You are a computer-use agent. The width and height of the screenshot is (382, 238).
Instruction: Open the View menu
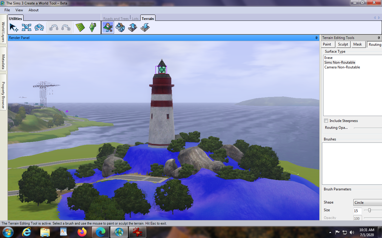tap(19, 10)
